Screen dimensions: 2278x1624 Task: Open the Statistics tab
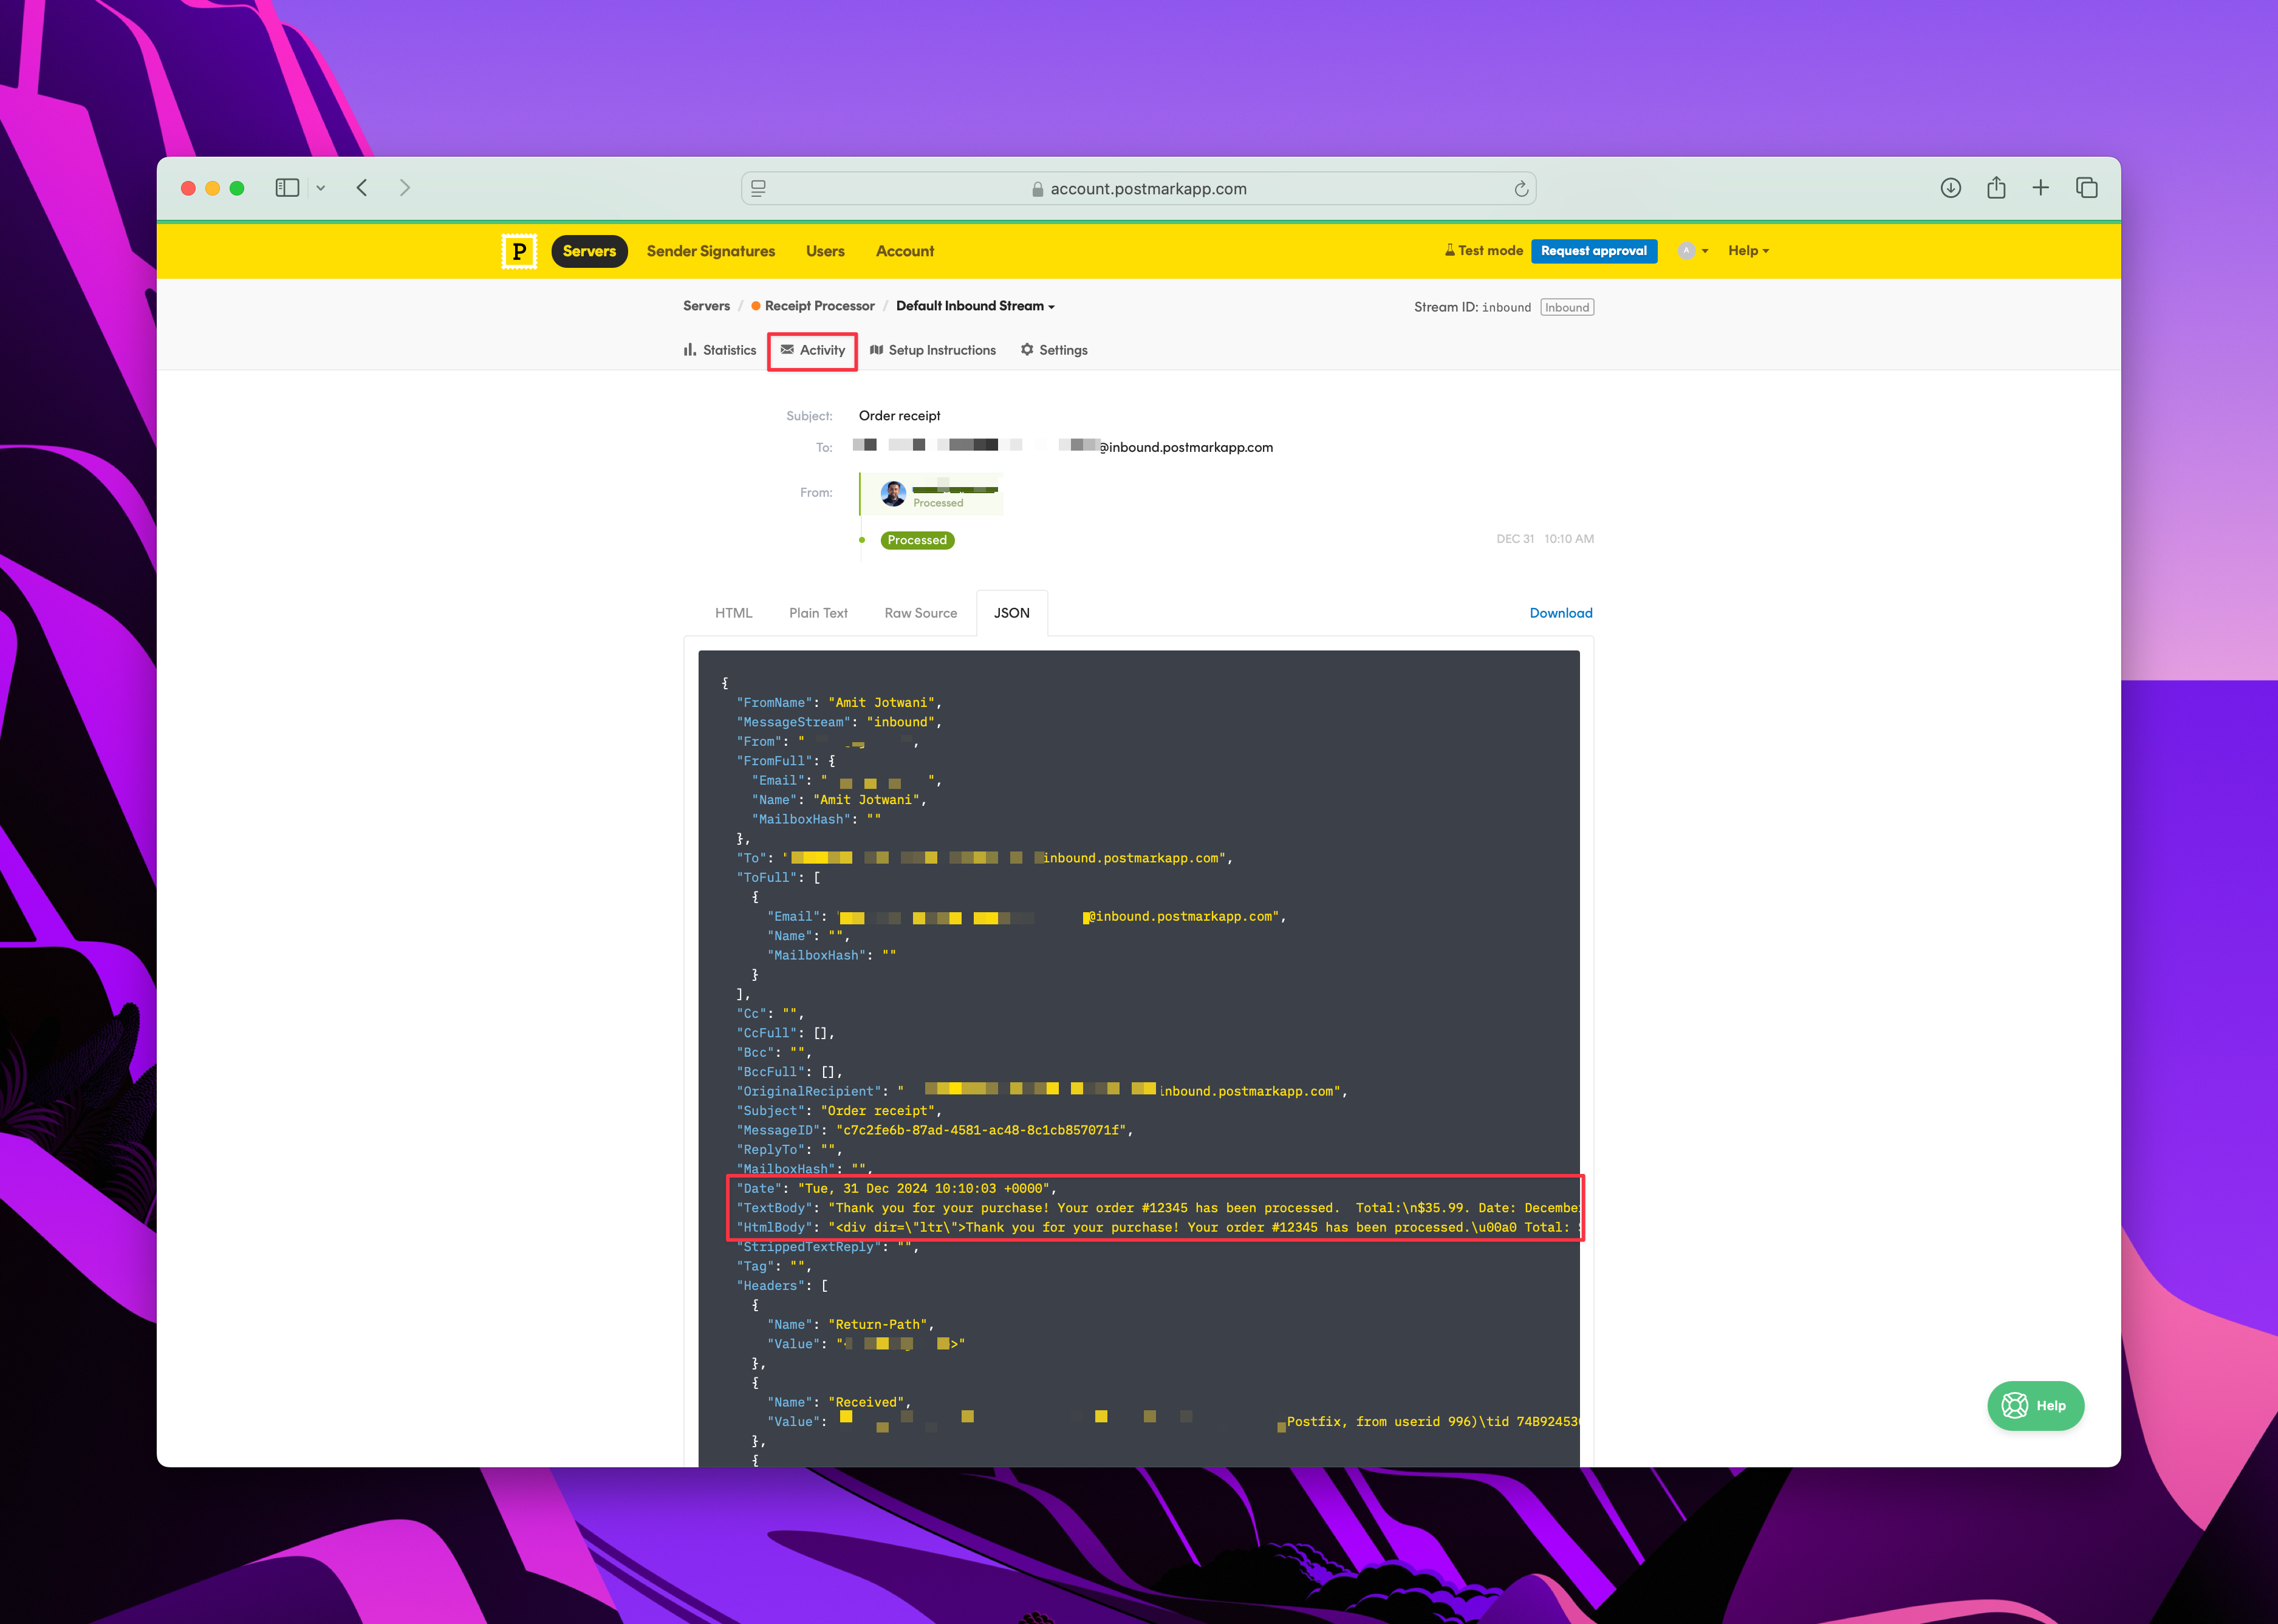[719, 350]
